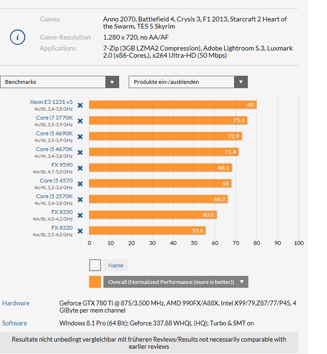327x354 pixels.
Task: Open Overall Normalized Performance dropdown
Action: pyautogui.click(x=176, y=282)
